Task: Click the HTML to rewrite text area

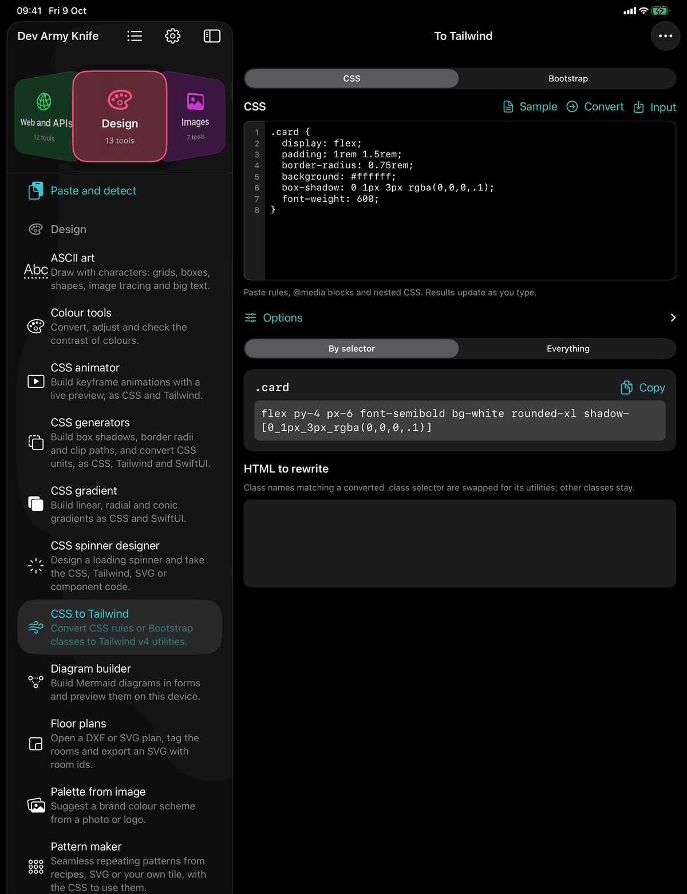Action: pyautogui.click(x=460, y=543)
